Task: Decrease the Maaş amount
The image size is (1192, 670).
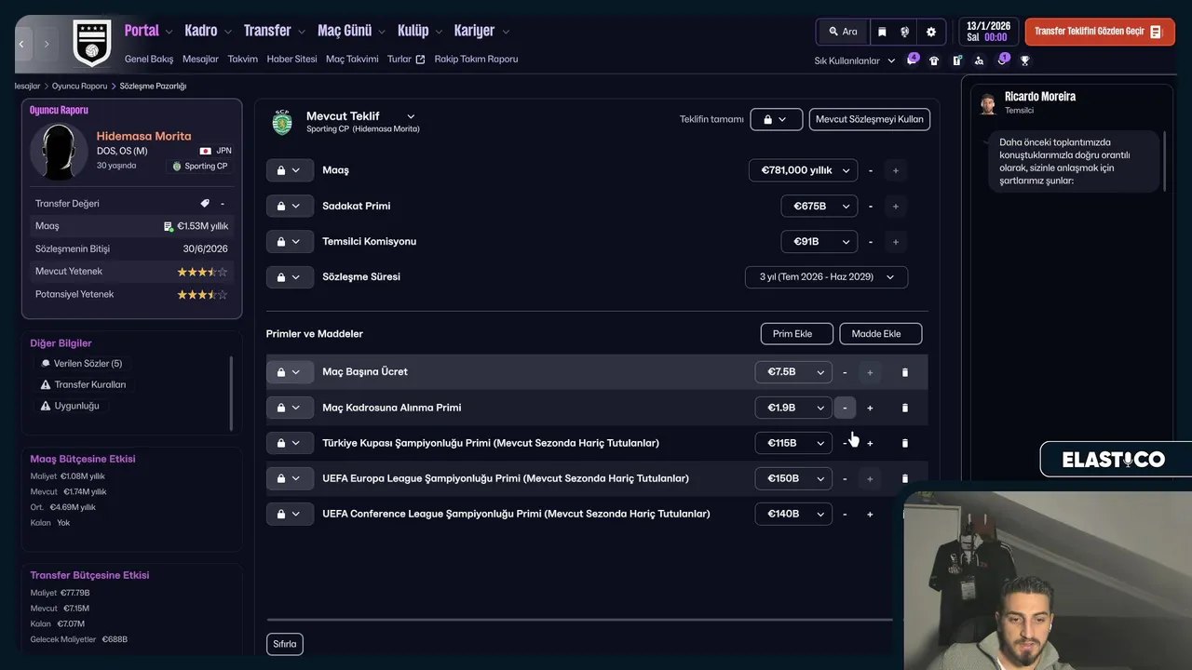Action: (x=871, y=170)
